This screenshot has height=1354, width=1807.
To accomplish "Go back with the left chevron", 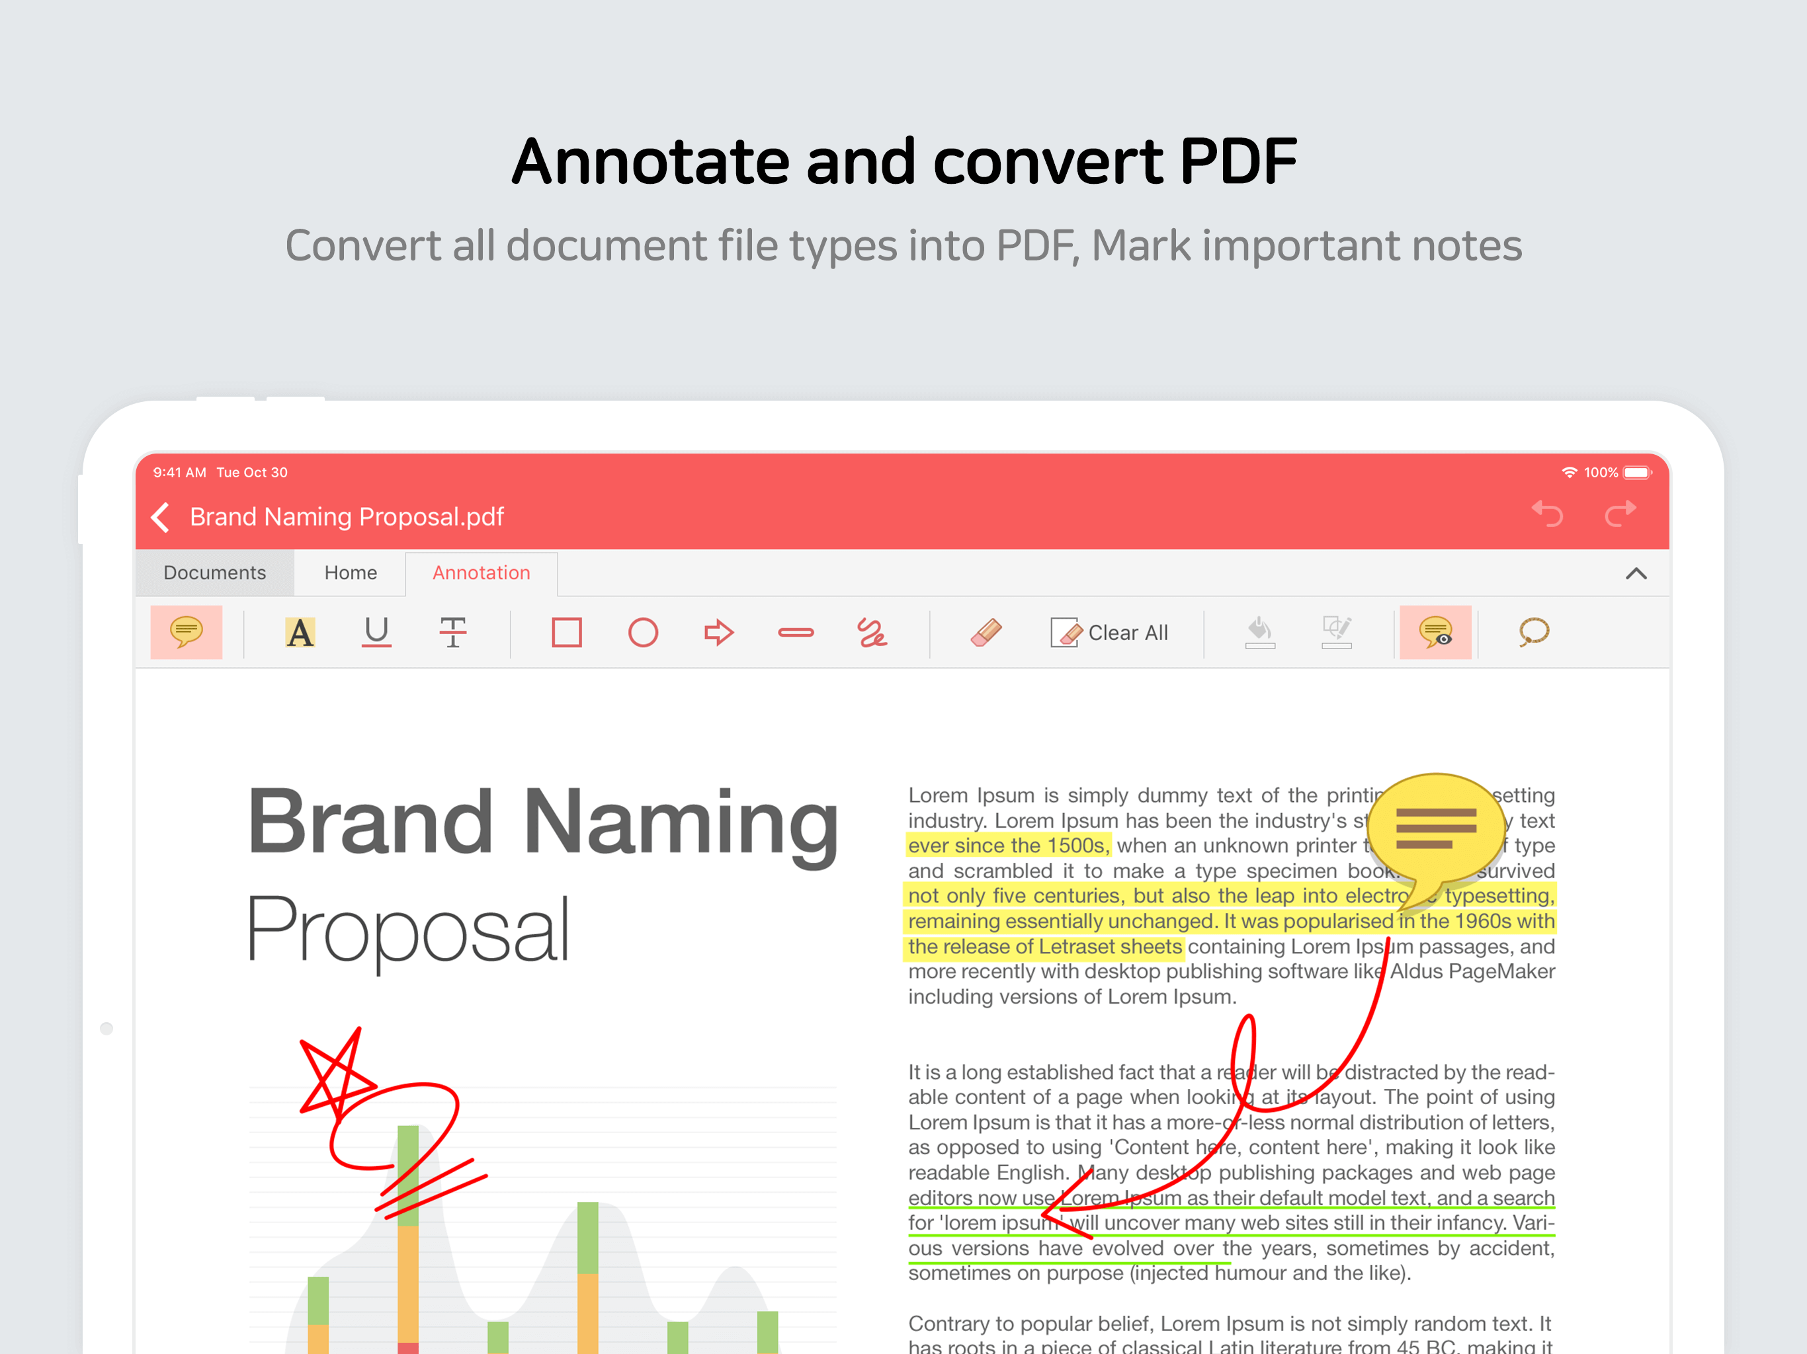I will pyautogui.click(x=161, y=517).
